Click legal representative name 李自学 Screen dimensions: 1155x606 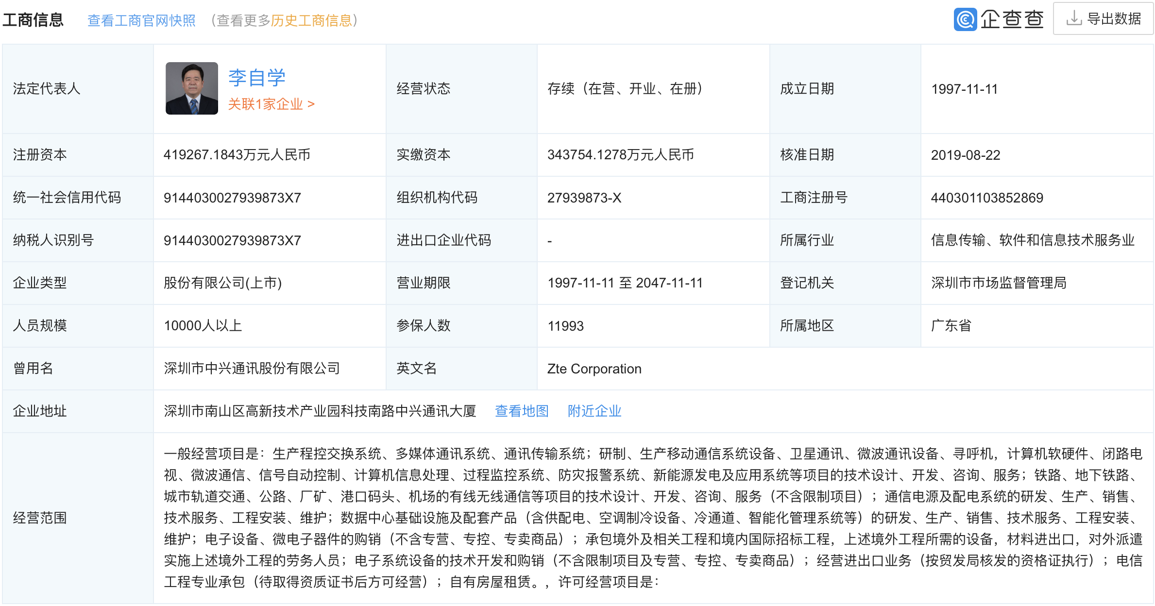click(257, 77)
